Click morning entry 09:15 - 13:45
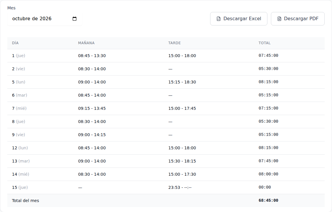332x212 pixels. (92, 108)
